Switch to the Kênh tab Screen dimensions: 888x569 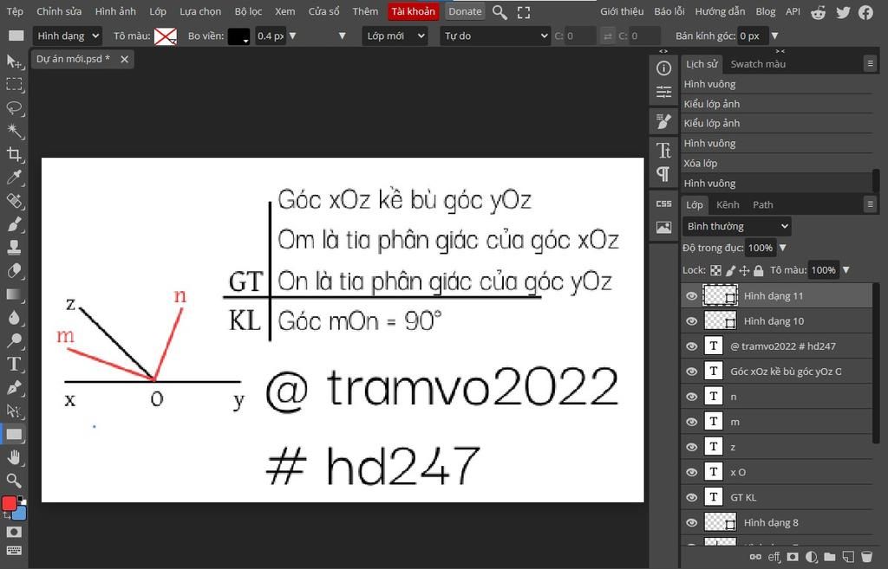click(728, 204)
